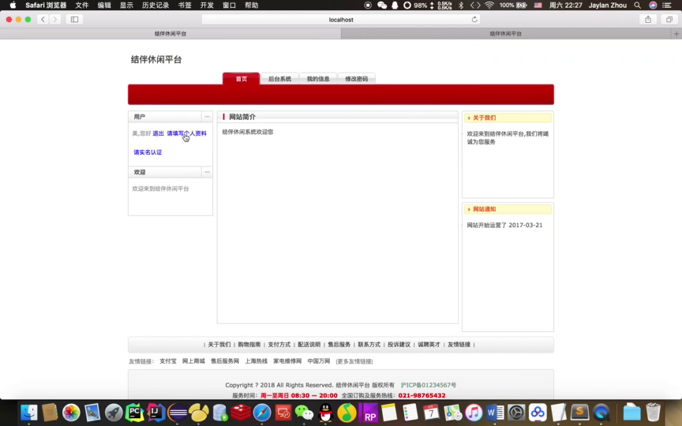Open 友情链接 footer link
This screenshot has height=426, width=682.
(459, 344)
